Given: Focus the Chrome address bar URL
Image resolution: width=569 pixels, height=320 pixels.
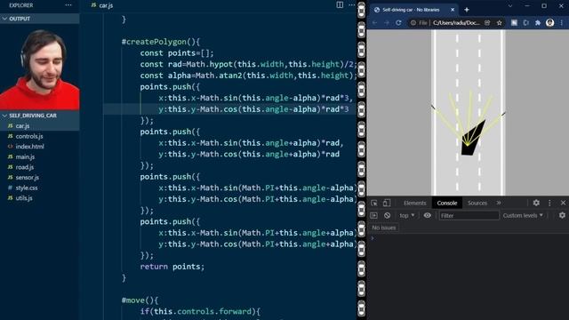Looking at the screenshot, I should (456, 23).
